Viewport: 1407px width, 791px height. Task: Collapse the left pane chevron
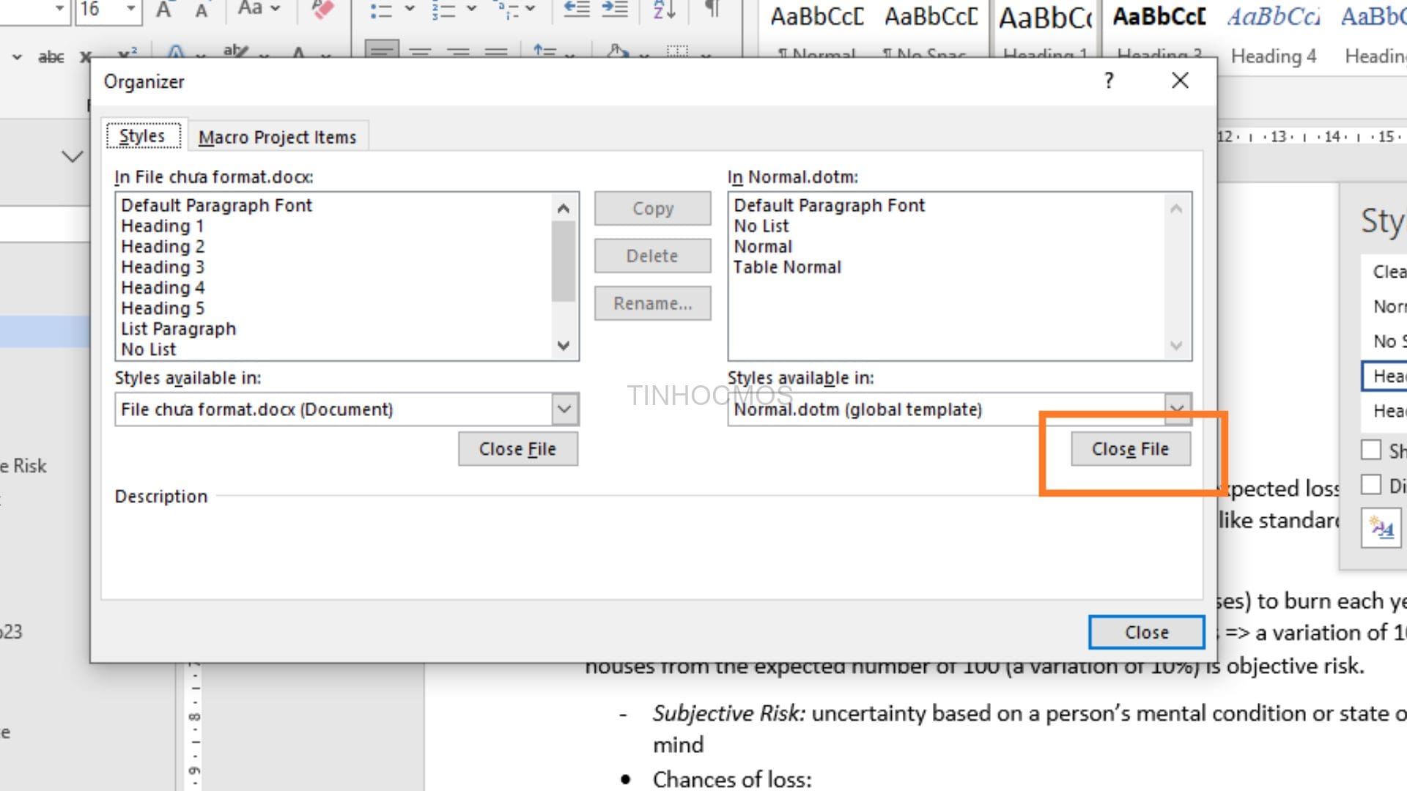pos(72,157)
